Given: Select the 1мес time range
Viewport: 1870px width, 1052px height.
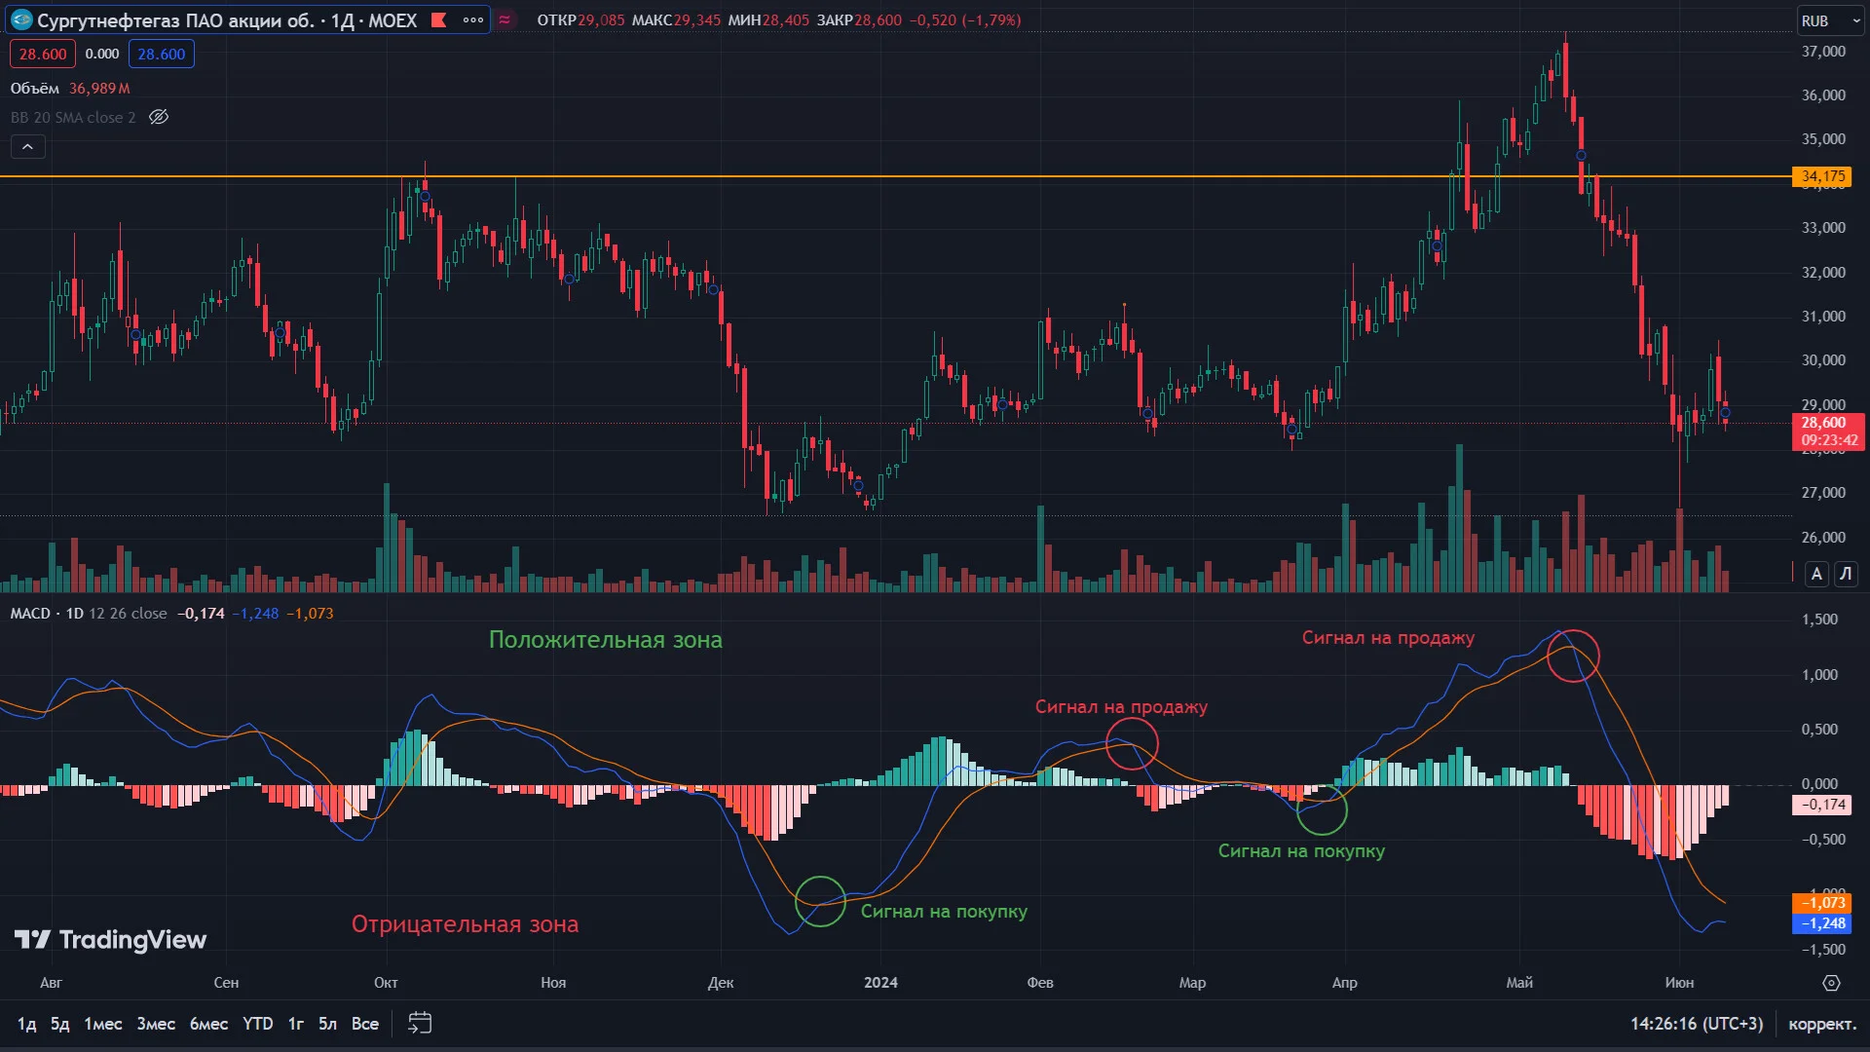Looking at the screenshot, I should (103, 1024).
